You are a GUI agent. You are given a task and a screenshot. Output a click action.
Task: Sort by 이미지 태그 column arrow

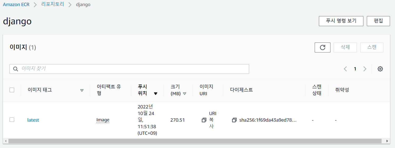click(82, 90)
